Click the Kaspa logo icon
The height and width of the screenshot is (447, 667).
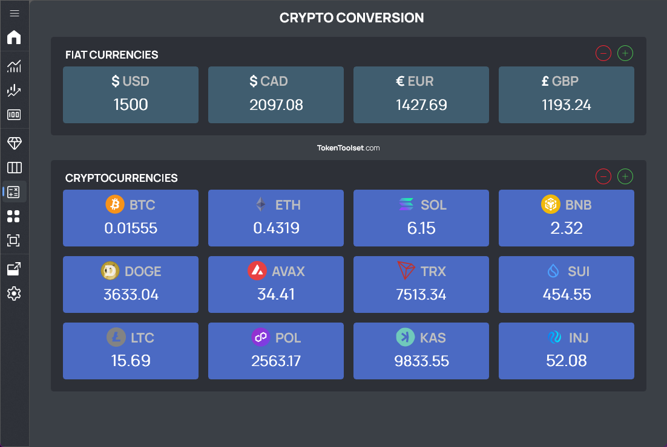click(x=406, y=338)
